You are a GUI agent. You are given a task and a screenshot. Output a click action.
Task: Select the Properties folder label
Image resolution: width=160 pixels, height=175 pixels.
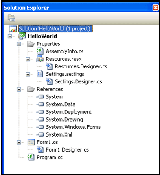point(48,44)
